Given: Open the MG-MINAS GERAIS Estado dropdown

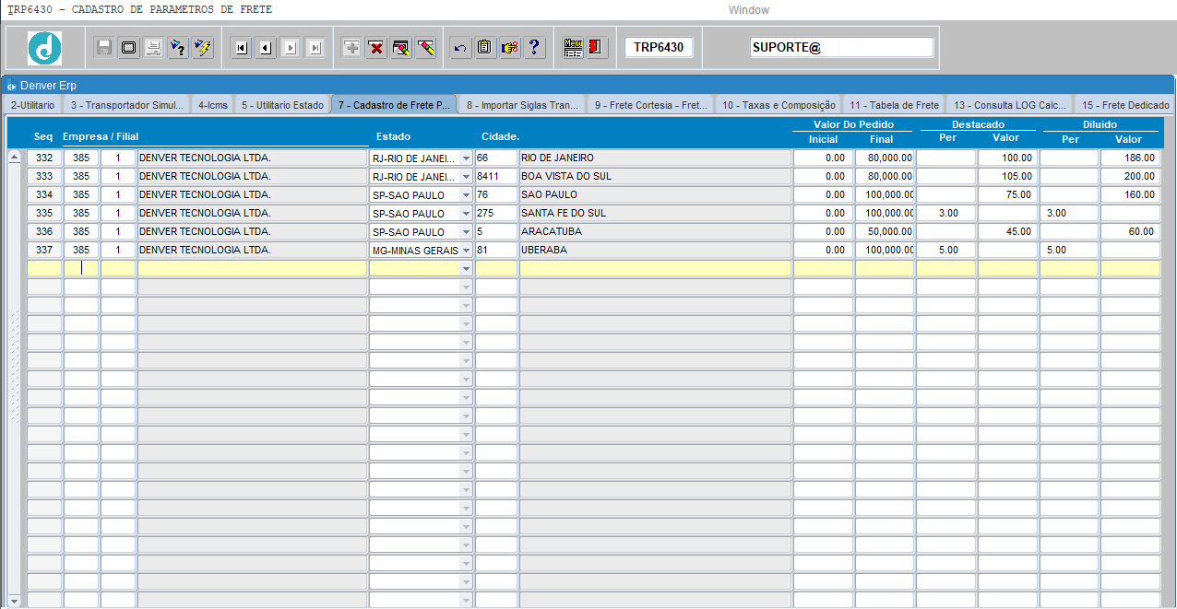Looking at the screenshot, I should tap(466, 251).
